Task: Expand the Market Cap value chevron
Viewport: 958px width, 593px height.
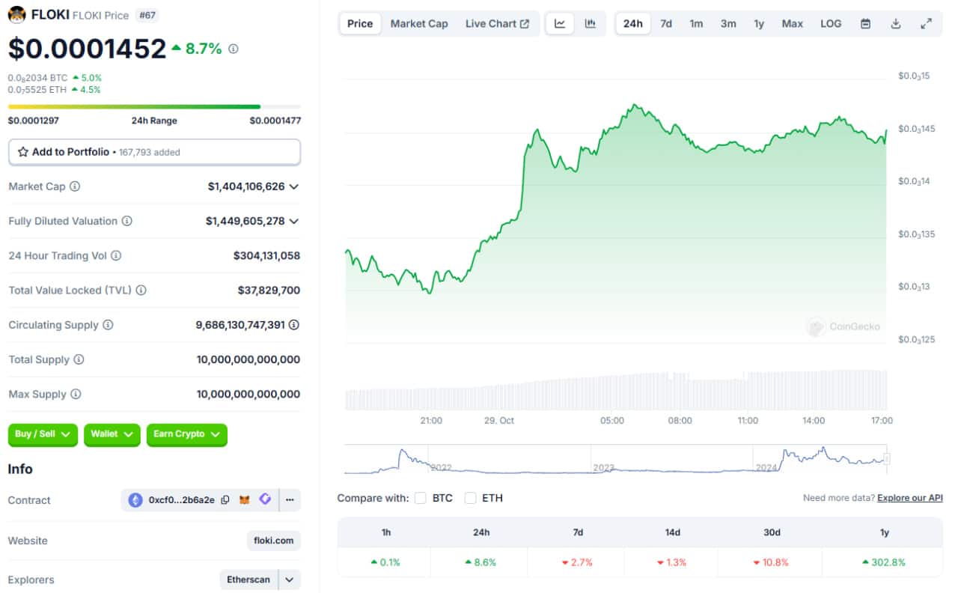Action: pyautogui.click(x=294, y=186)
